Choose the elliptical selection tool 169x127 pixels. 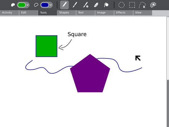coord(121,5)
